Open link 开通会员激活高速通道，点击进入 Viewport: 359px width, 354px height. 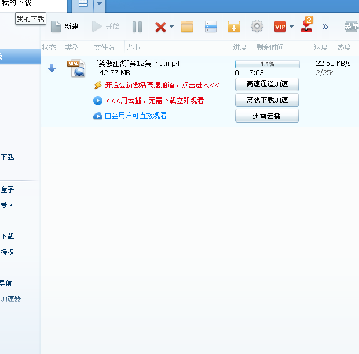[x=162, y=85]
